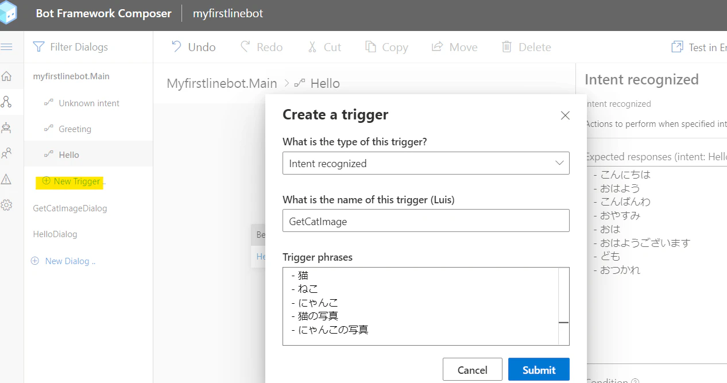Click 'おつかれ' in expected responses
Image resolution: width=727 pixels, height=383 pixels.
tap(620, 269)
